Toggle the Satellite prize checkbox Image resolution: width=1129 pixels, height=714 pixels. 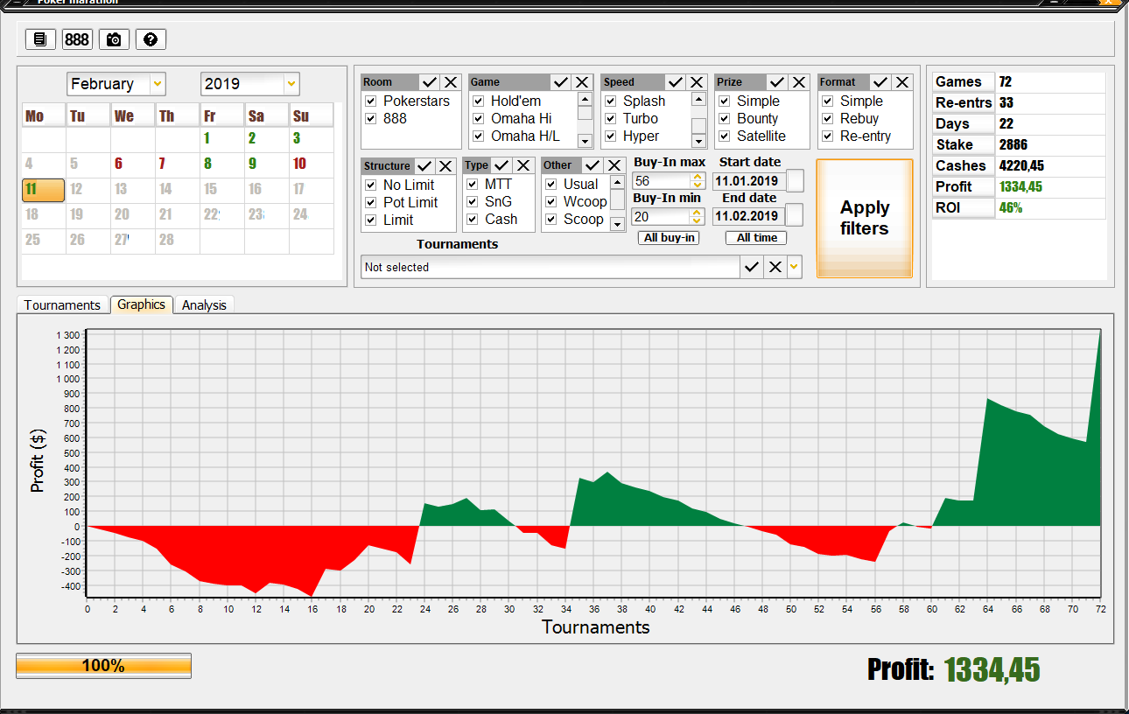tap(725, 136)
